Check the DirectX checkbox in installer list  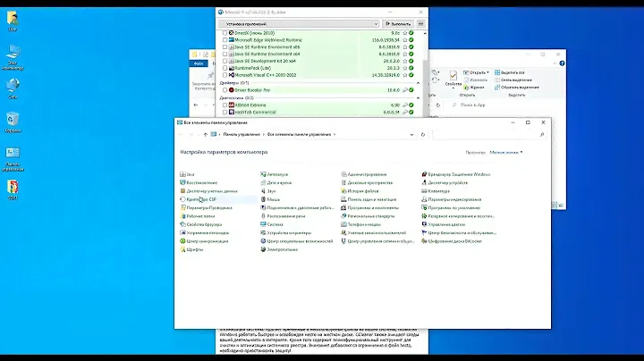pos(225,31)
